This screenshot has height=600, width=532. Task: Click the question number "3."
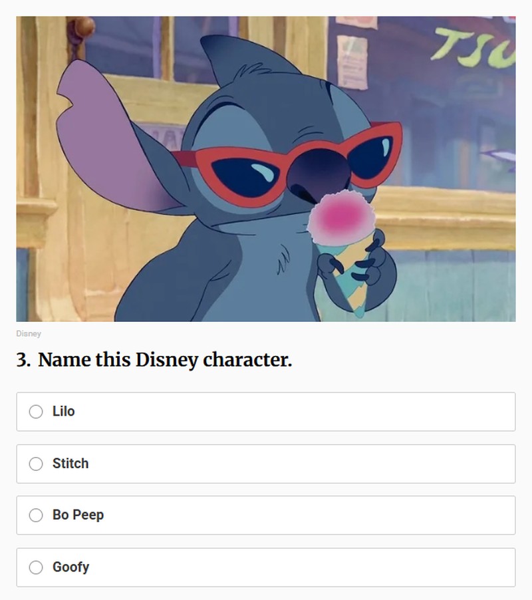coord(23,359)
